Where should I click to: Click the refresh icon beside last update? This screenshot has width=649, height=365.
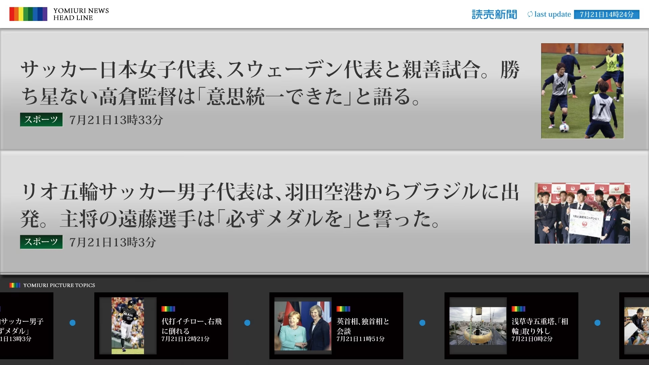pos(530,14)
